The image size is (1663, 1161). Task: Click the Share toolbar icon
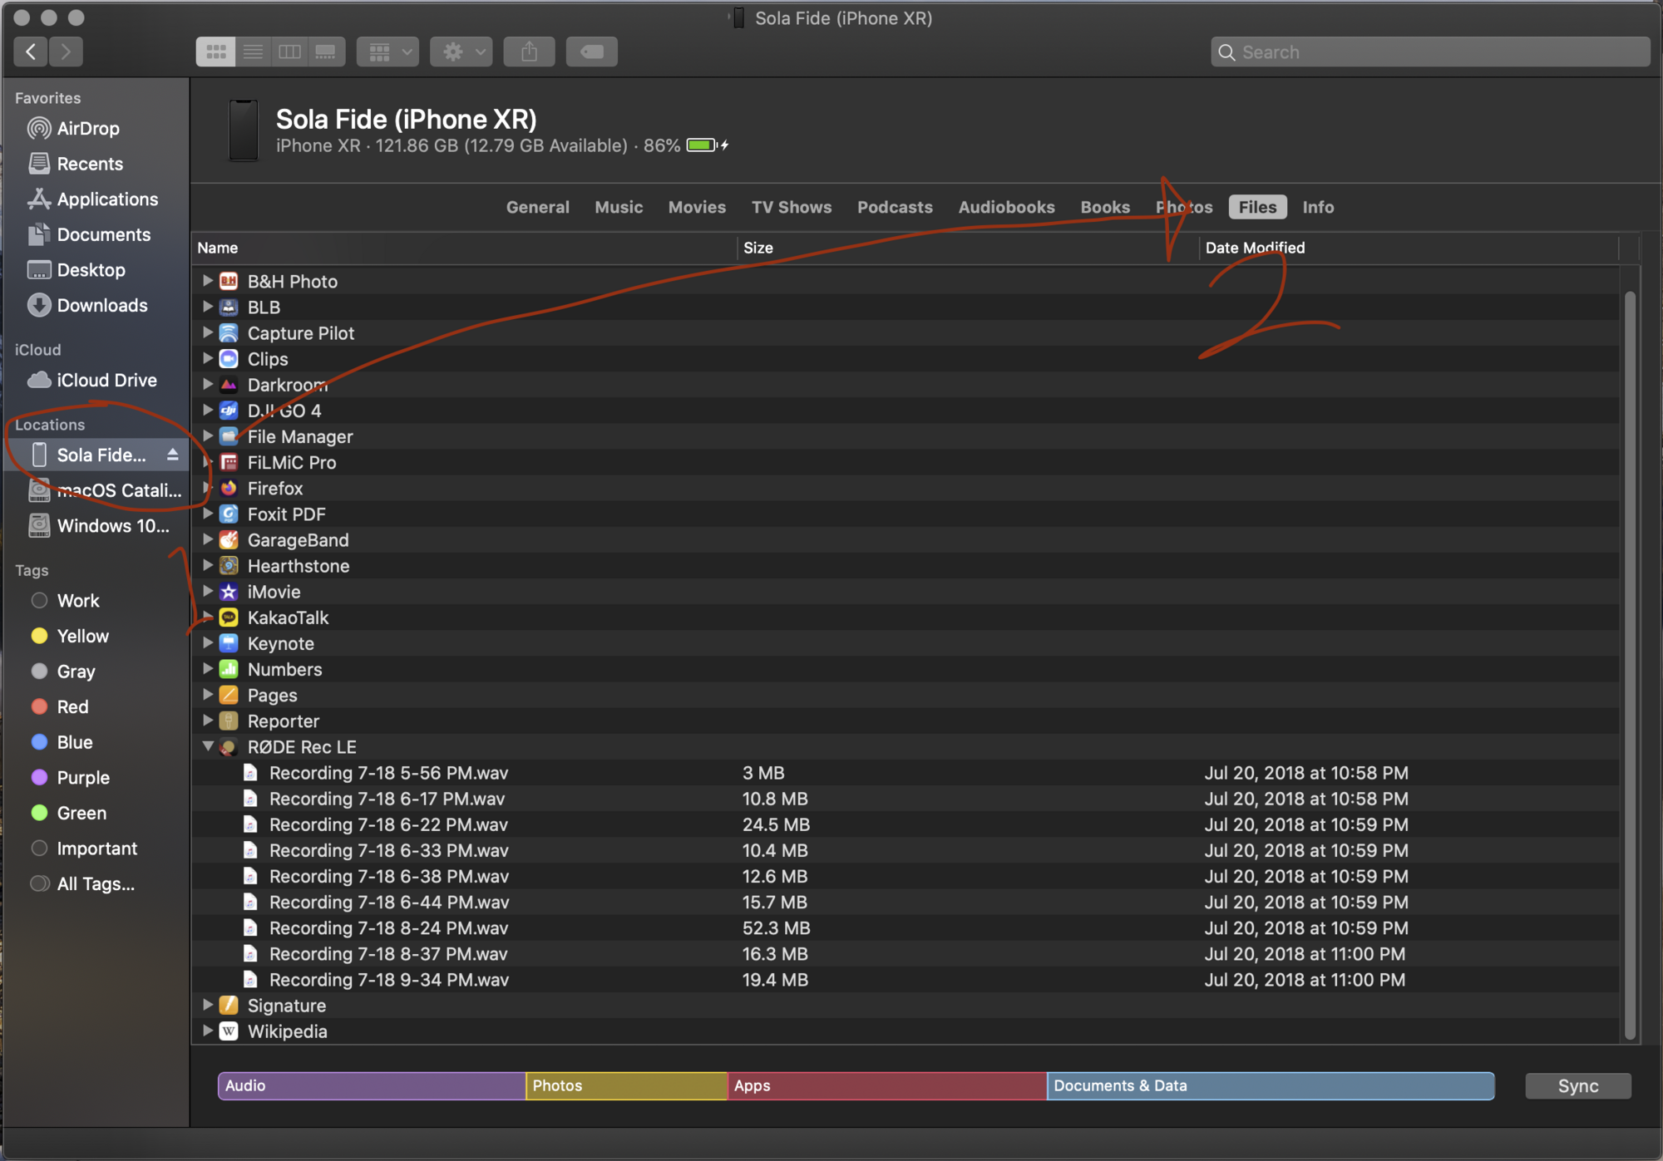point(529,52)
